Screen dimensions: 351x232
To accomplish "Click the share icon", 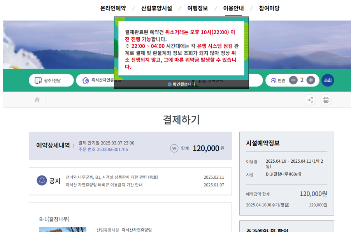I will (310, 100).
